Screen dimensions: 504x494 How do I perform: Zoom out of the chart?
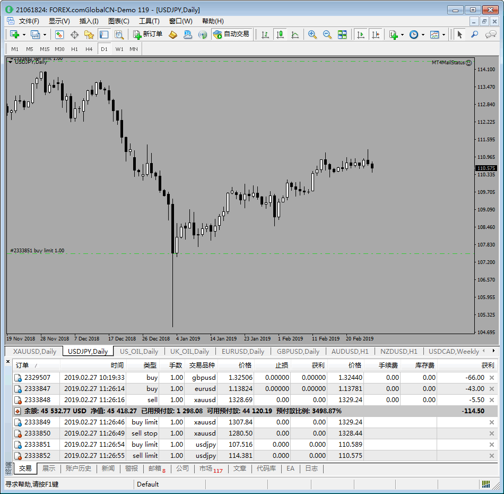tap(327, 35)
